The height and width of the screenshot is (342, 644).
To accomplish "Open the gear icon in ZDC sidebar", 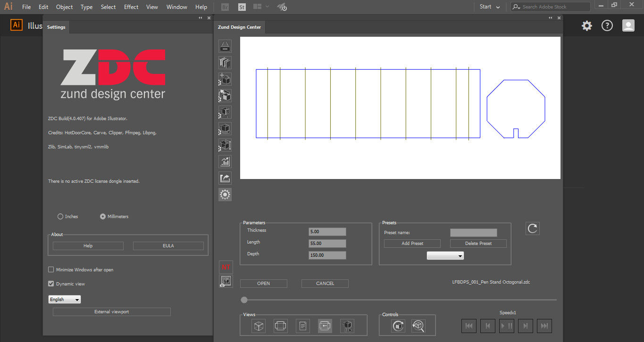I will (x=225, y=195).
